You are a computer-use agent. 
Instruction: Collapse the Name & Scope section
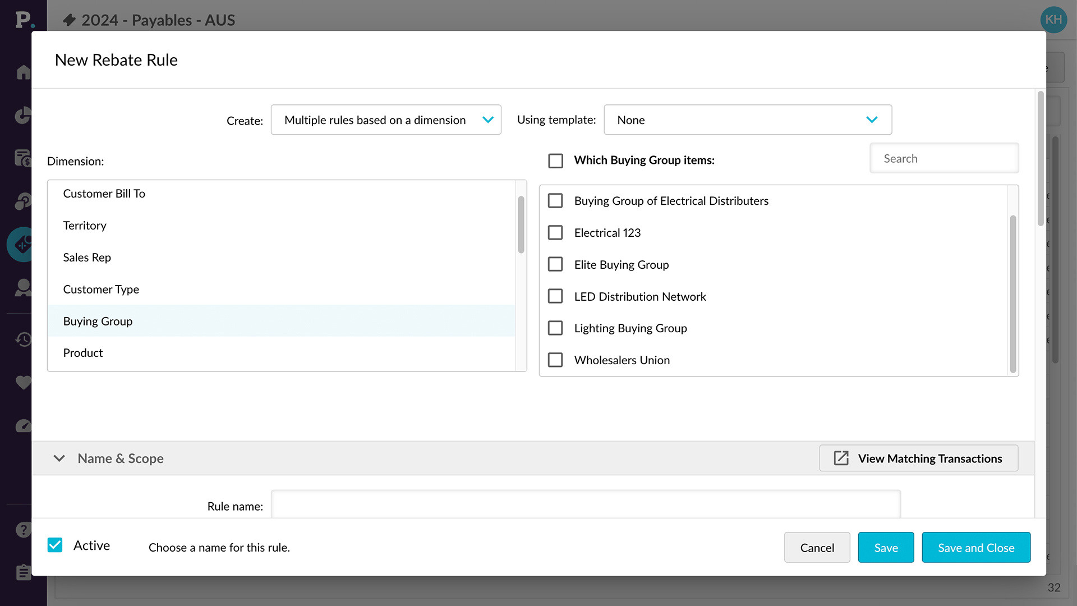point(59,458)
